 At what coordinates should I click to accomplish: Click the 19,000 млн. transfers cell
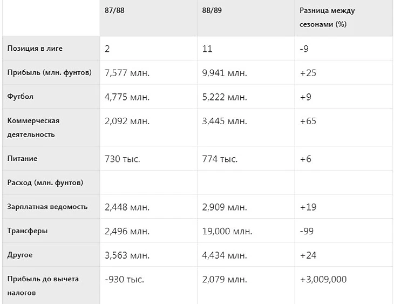pyautogui.click(x=227, y=231)
